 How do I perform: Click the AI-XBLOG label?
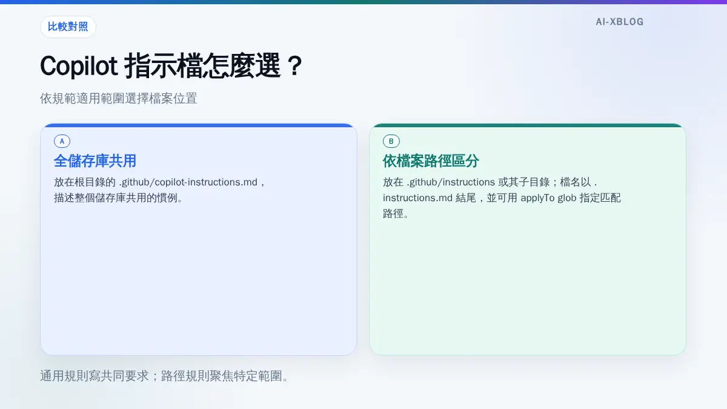pos(619,22)
